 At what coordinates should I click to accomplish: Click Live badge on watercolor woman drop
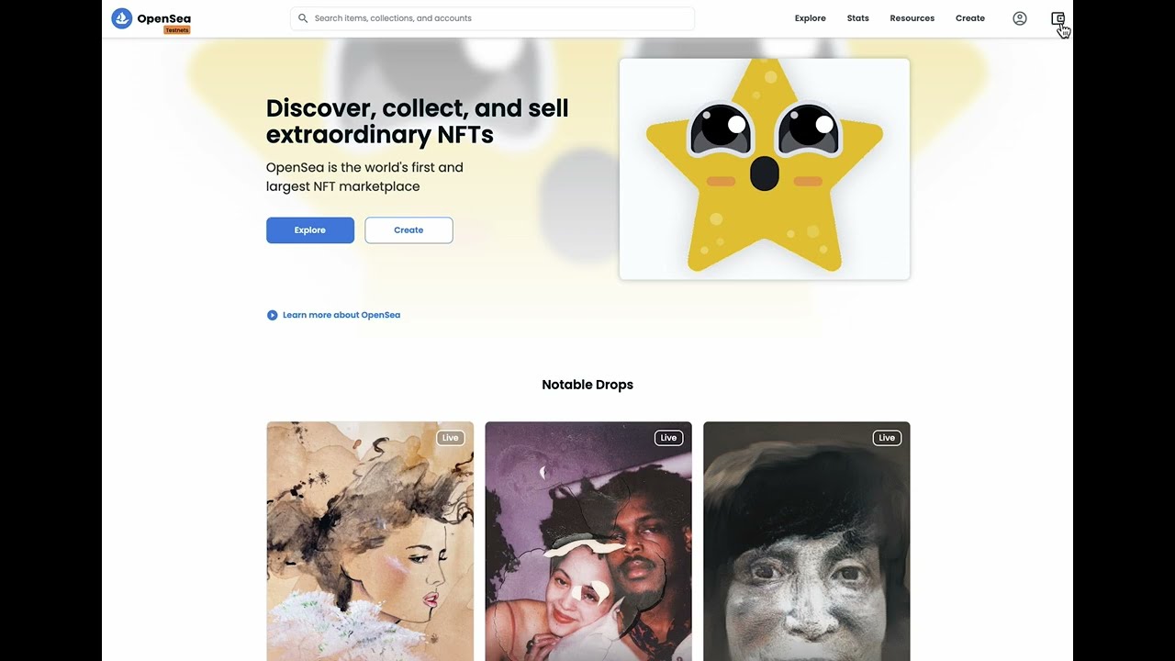[x=450, y=438]
